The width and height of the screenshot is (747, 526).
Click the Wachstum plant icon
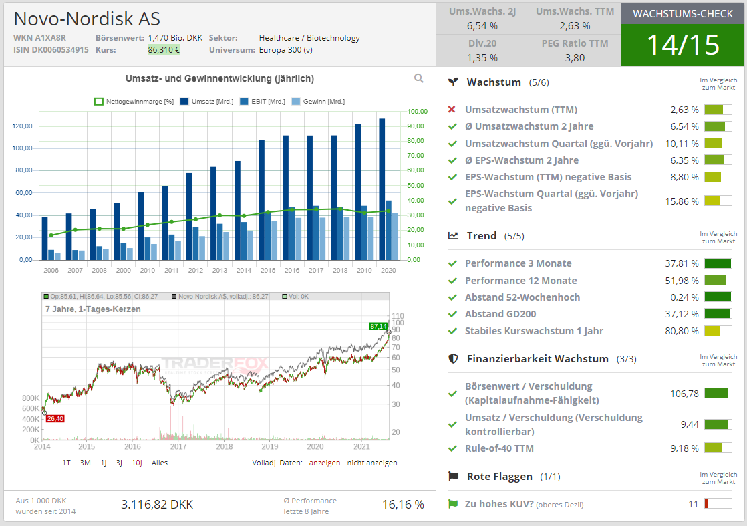453,82
